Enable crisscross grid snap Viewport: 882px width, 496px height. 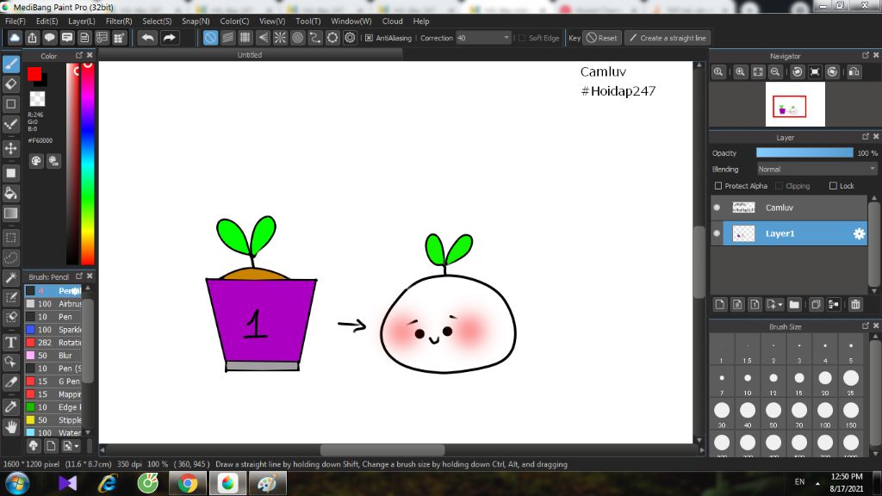coord(245,38)
